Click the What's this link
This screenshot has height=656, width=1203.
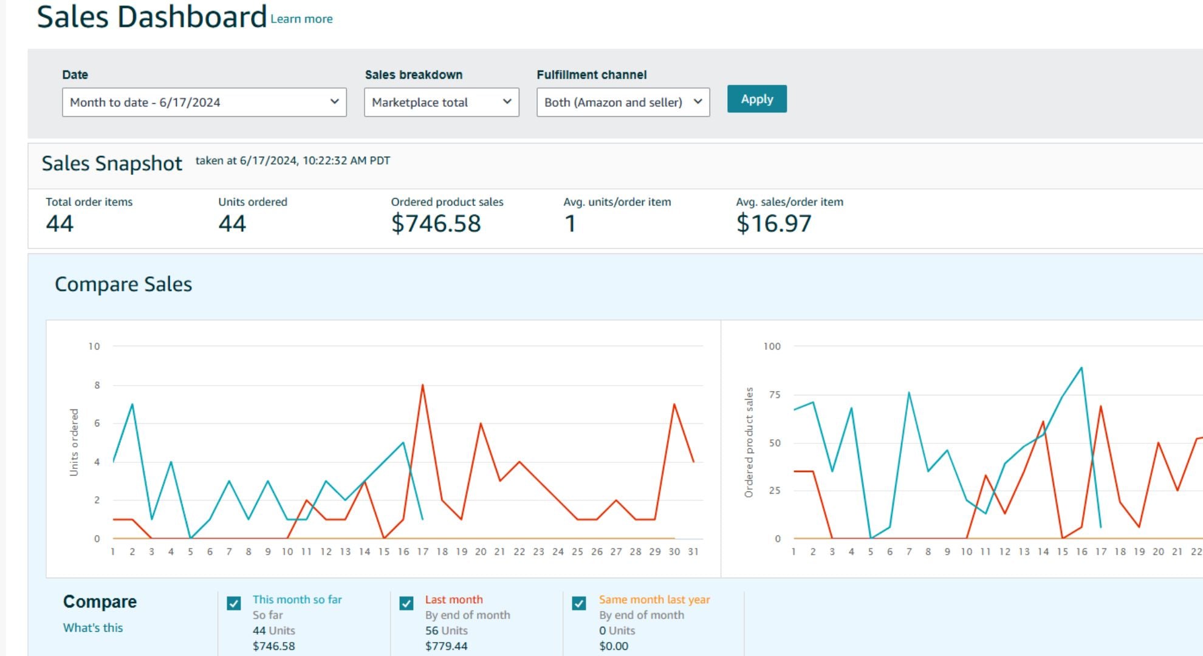tap(93, 627)
